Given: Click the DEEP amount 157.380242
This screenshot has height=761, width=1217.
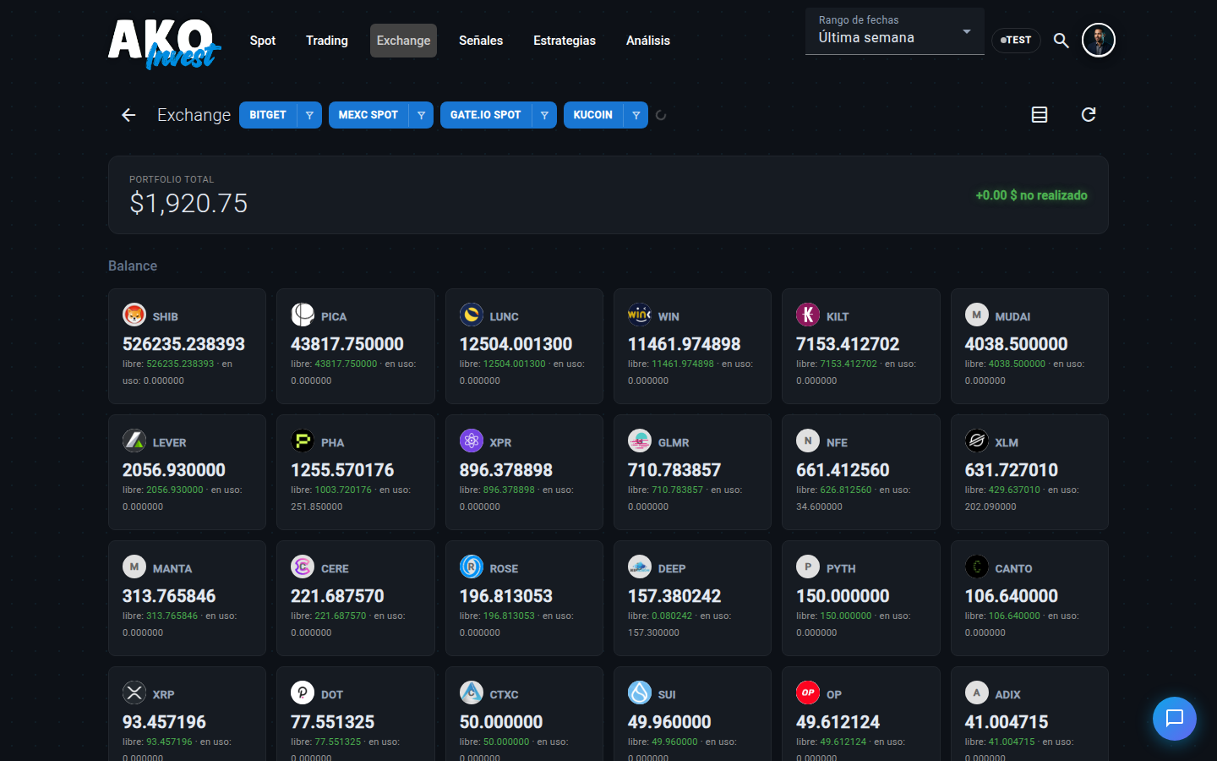Looking at the screenshot, I should [674, 596].
